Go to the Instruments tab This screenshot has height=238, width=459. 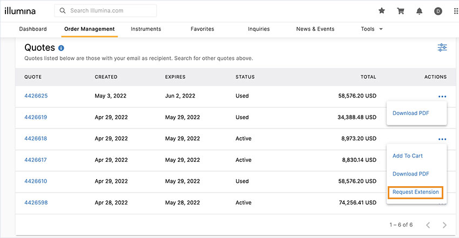(146, 29)
